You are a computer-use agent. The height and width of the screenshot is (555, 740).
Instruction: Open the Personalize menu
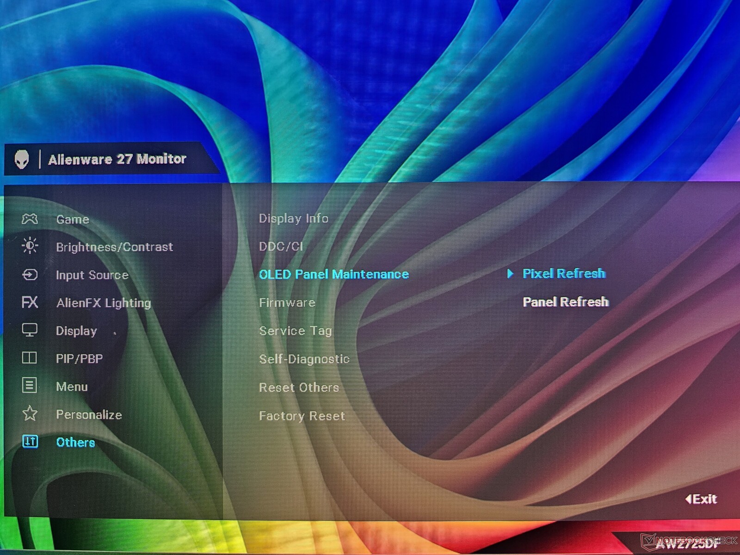point(89,415)
